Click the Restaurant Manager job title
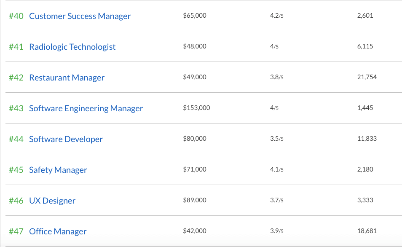The width and height of the screenshot is (402, 247). tap(67, 78)
